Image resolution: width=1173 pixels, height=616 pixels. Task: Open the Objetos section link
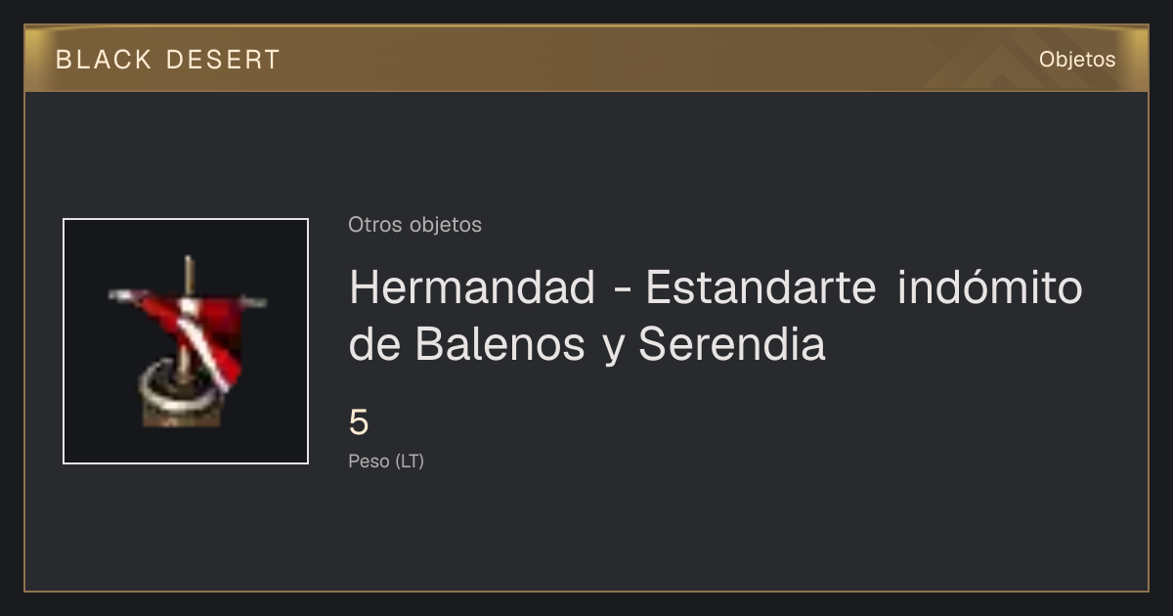click(1077, 60)
